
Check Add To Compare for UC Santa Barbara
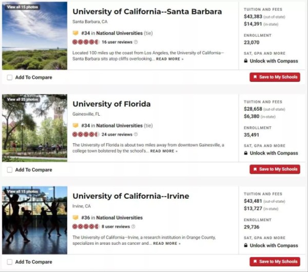10,77
